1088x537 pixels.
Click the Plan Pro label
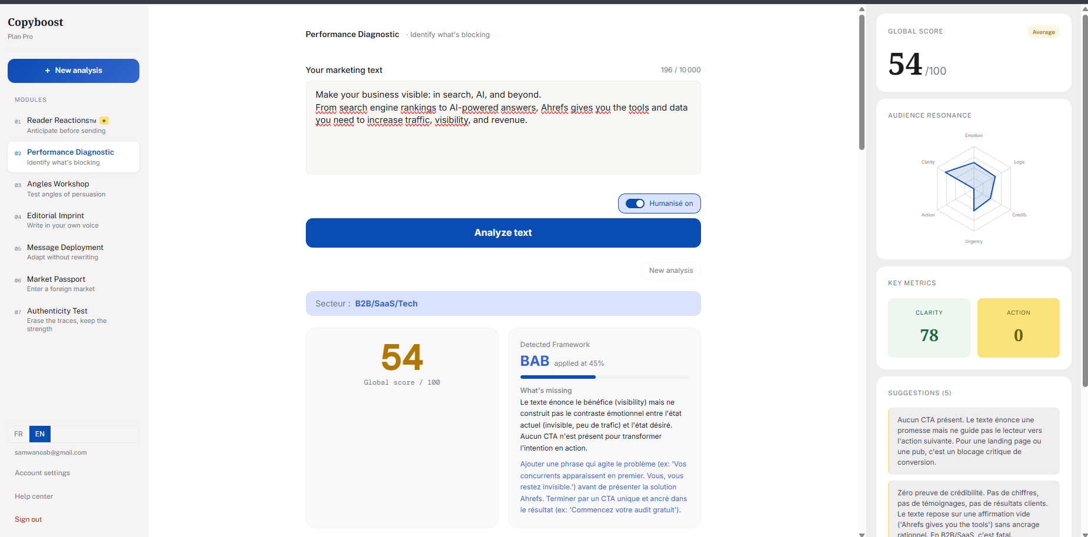pyautogui.click(x=20, y=36)
